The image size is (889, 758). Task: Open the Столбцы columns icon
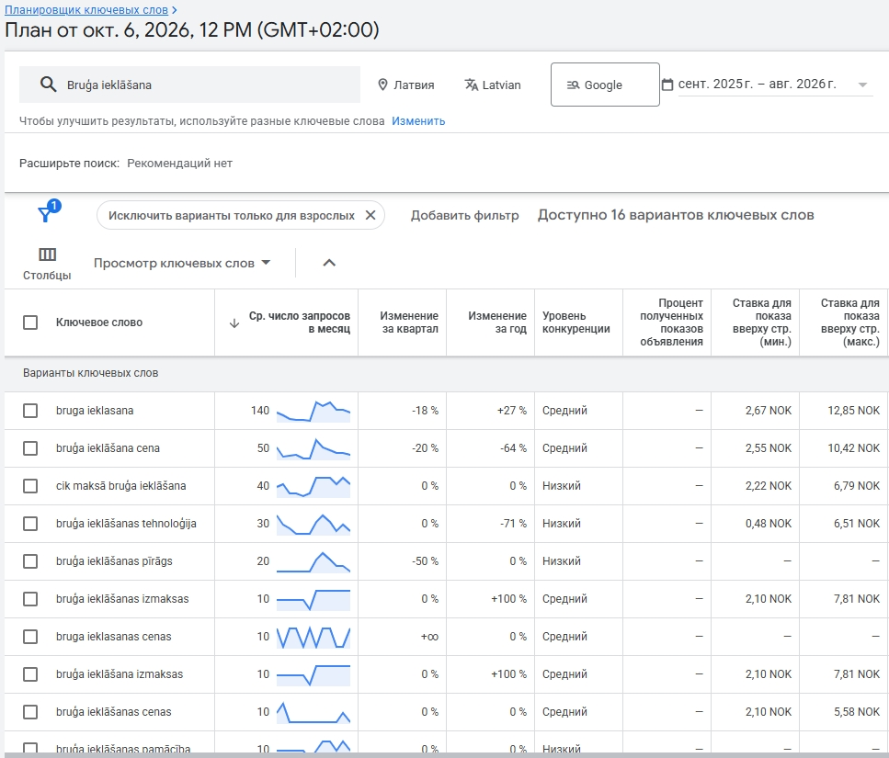click(47, 255)
